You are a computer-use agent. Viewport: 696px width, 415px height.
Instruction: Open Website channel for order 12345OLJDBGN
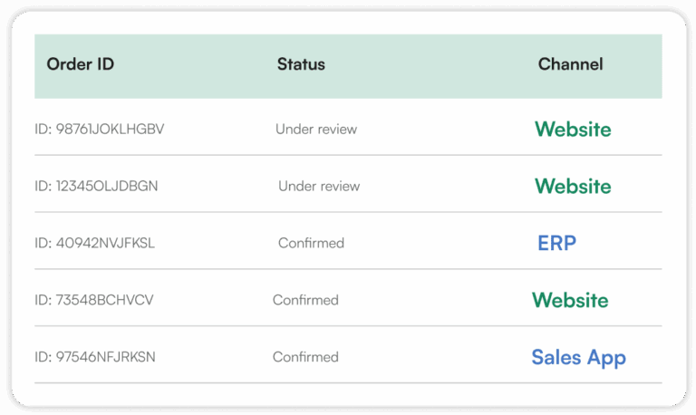coord(573,187)
